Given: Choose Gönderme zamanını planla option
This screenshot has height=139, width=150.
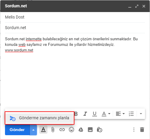Looking at the screenshot, I should click(x=40, y=118).
